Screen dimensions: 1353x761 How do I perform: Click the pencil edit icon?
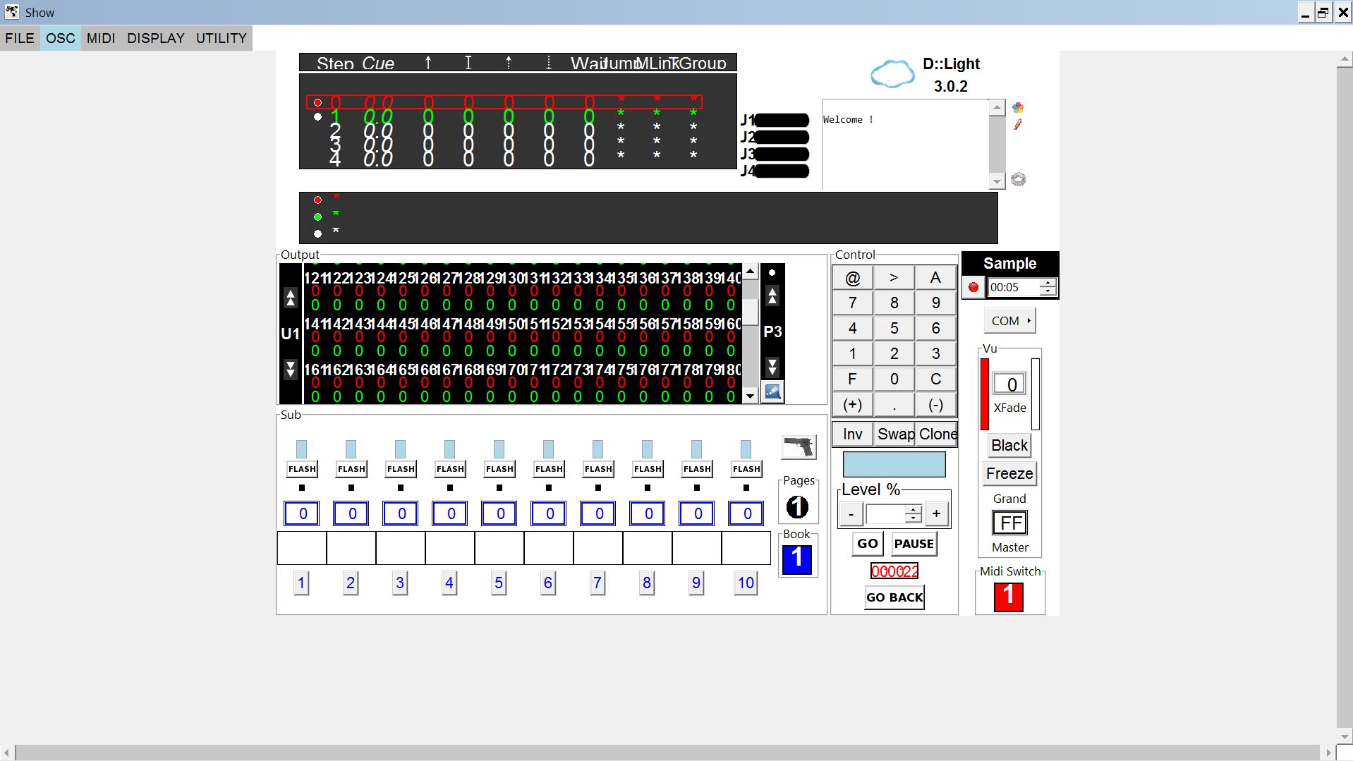click(x=1017, y=125)
